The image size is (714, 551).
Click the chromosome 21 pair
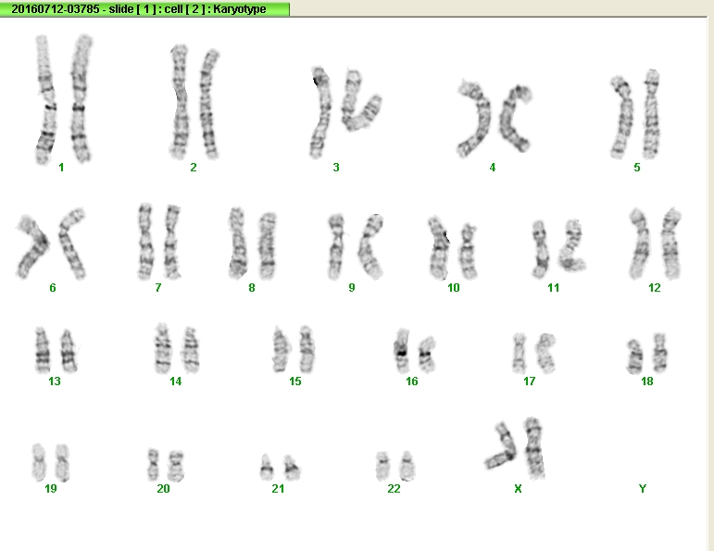(280, 468)
